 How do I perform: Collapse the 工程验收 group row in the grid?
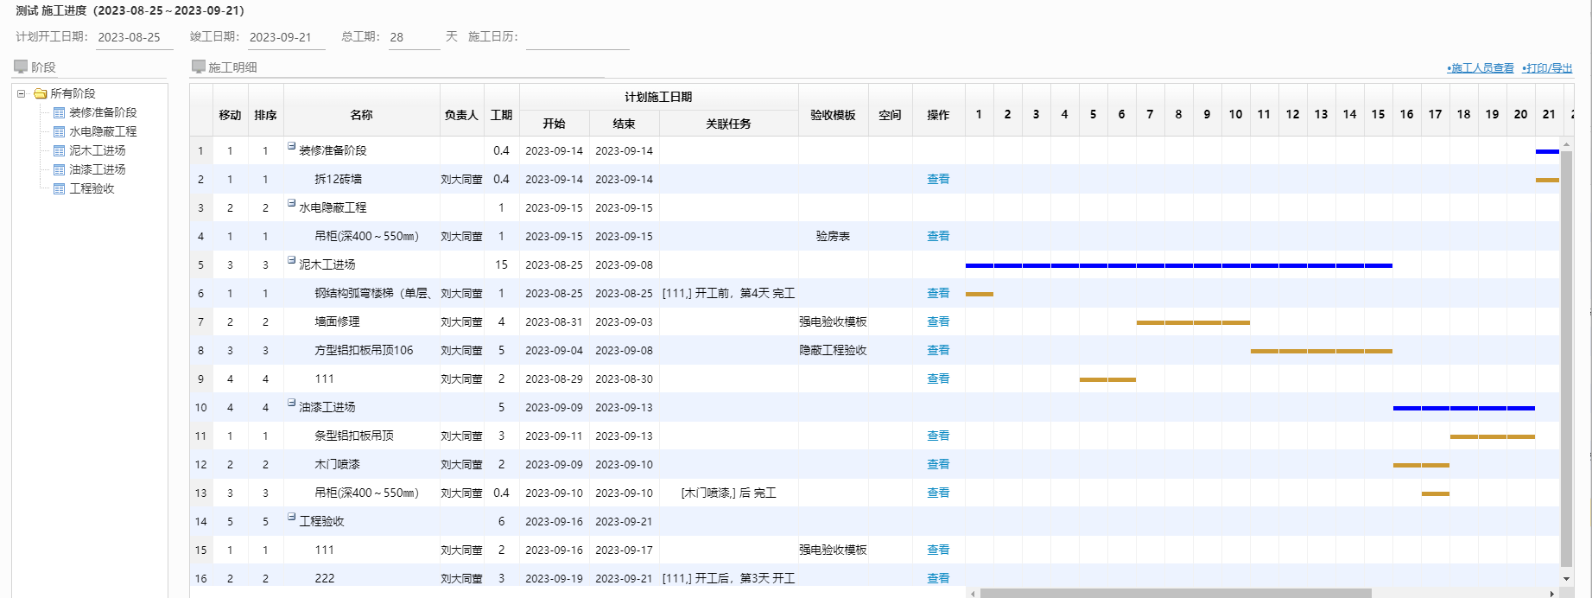click(x=291, y=517)
